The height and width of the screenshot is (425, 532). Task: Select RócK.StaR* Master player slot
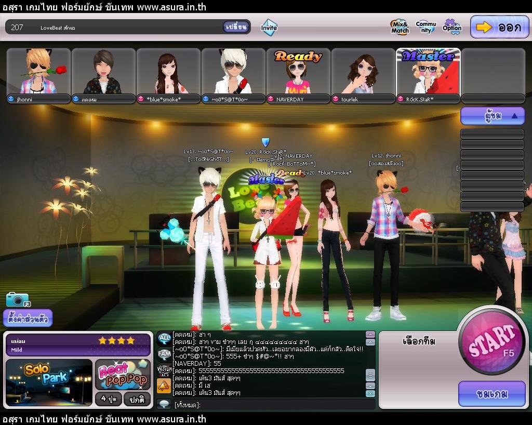[x=428, y=71]
